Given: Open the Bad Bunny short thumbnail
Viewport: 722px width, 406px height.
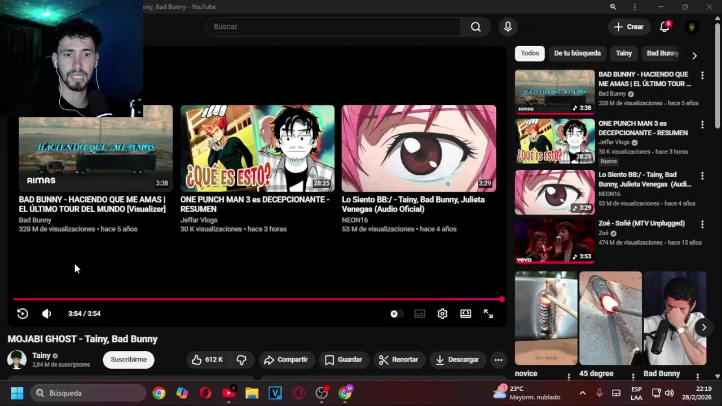Looking at the screenshot, I should tap(675, 318).
